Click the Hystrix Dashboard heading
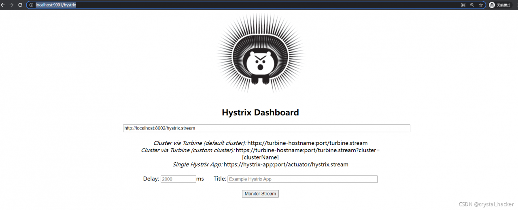The image size is (518, 210). [260, 112]
